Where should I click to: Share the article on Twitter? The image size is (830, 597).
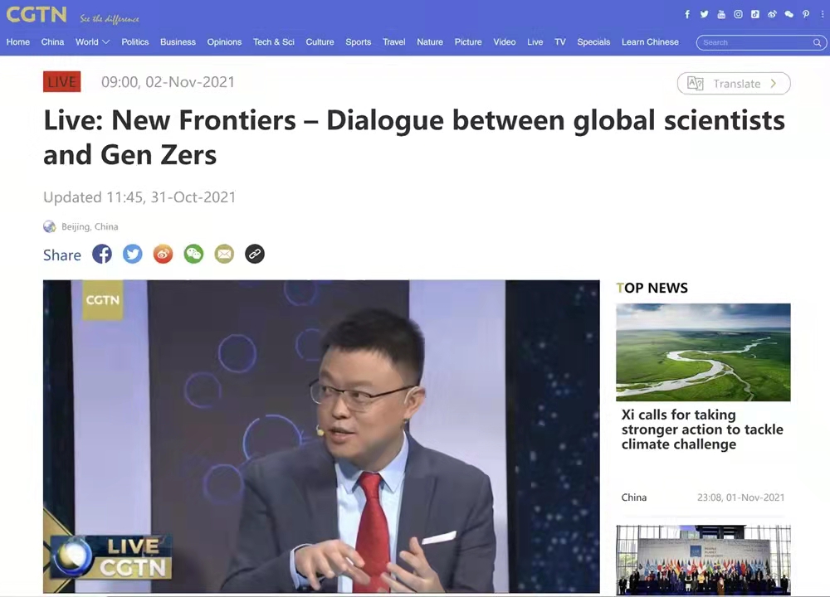point(132,254)
